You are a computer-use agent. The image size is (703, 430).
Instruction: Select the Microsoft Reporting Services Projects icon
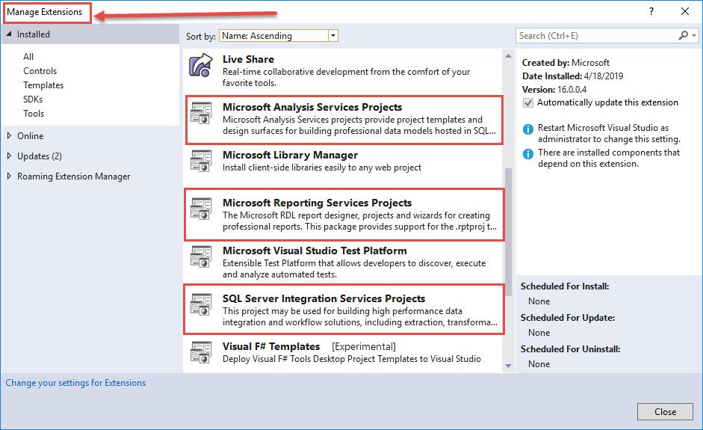click(x=200, y=209)
